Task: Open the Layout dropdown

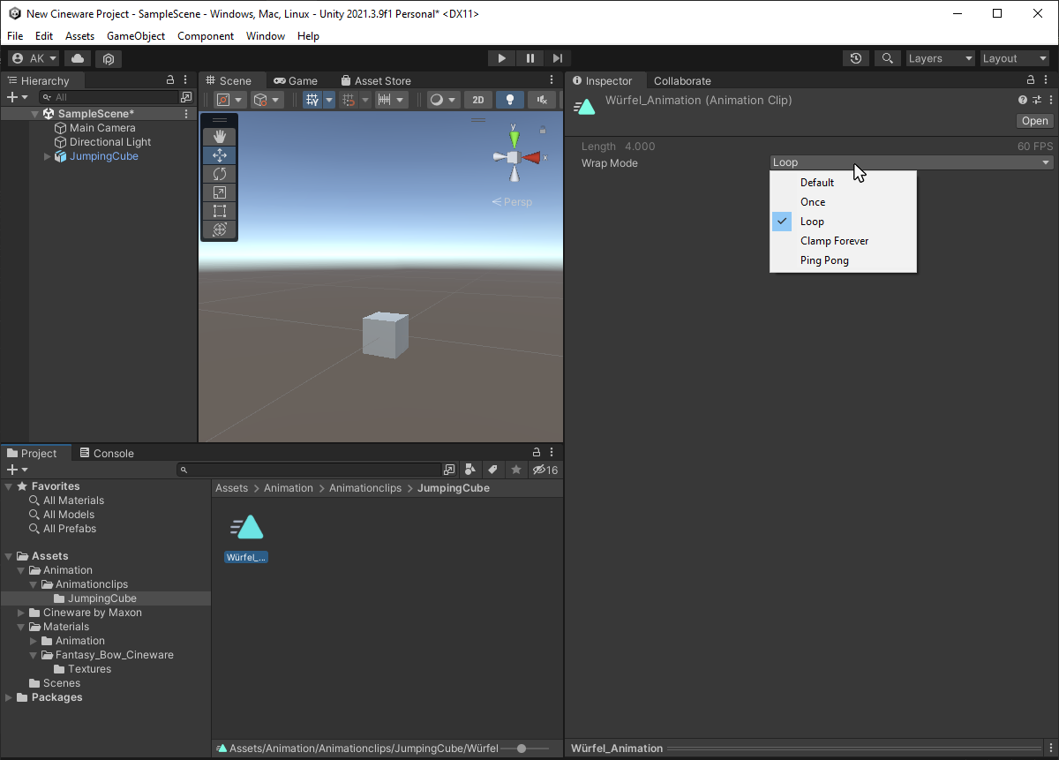Action: click(x=1015, y=58)
